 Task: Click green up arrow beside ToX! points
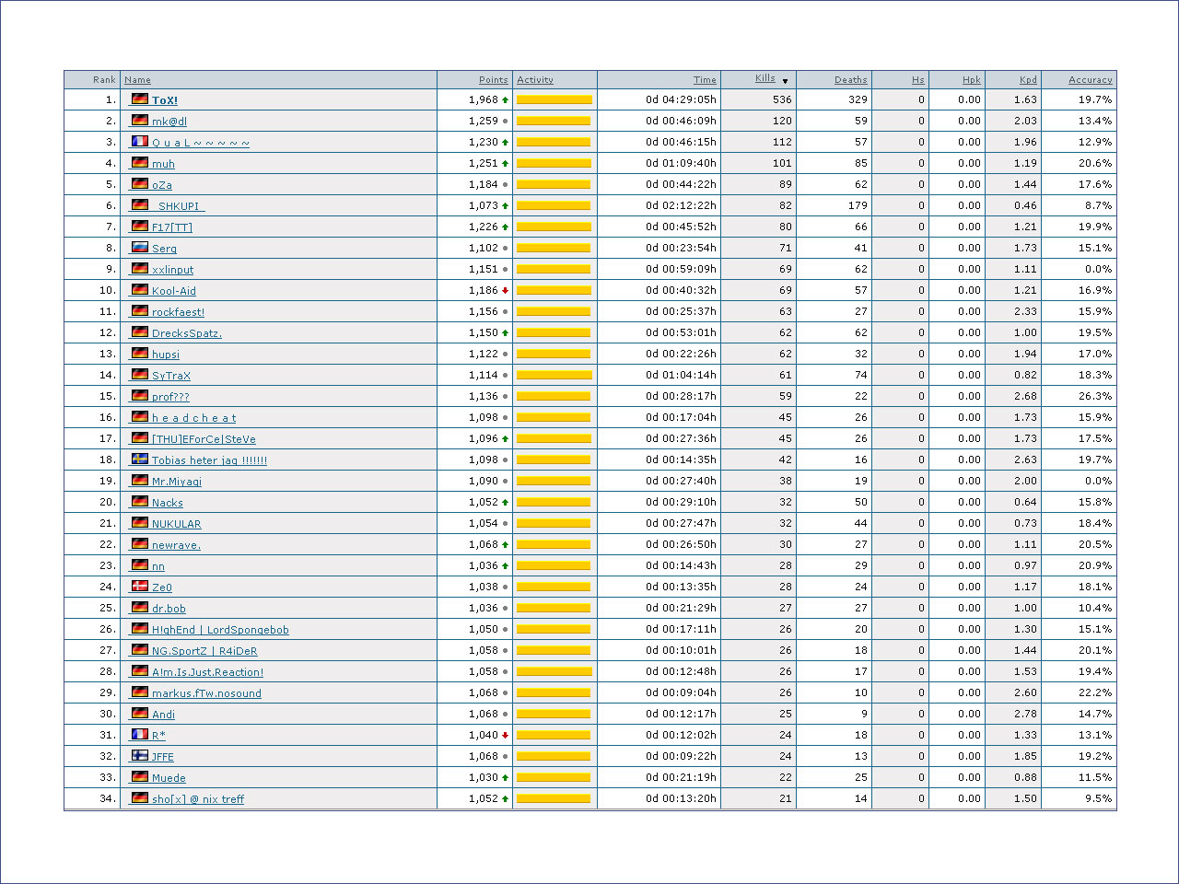coord(505,100)
